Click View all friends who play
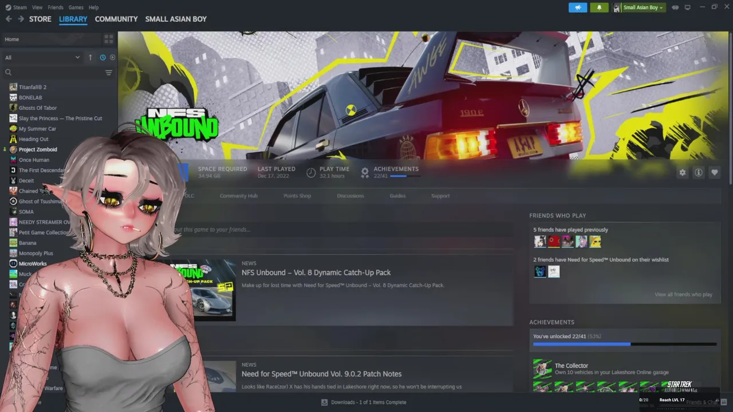This screenshot has height=412, width=733. pyautogui.click(x=683, y=295)
